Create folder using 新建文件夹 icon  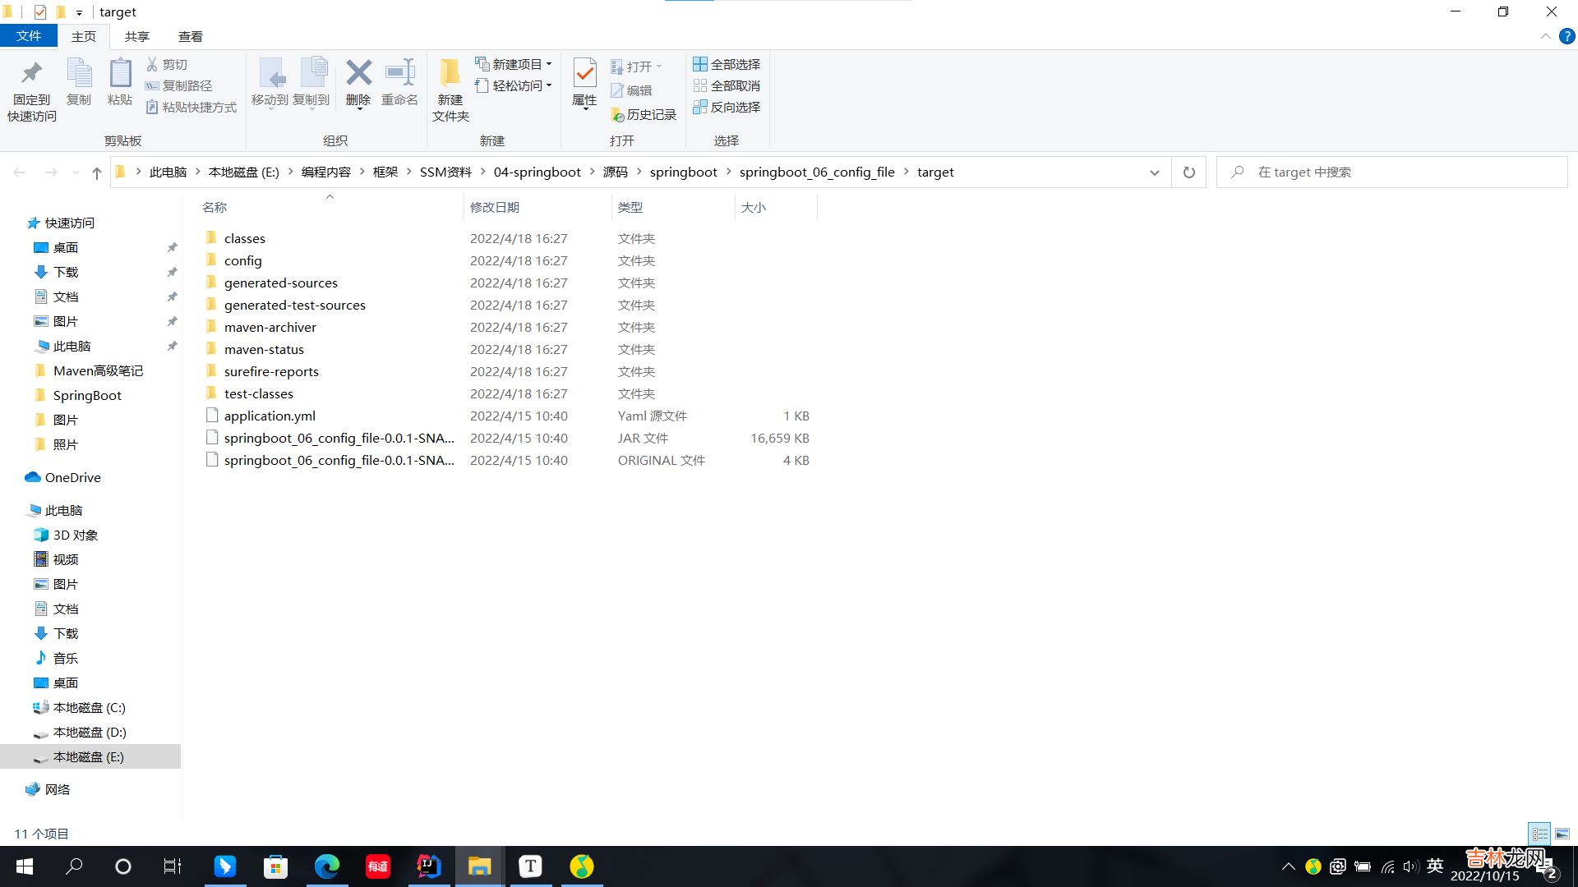pyautogui.click(x=450, y=85)
